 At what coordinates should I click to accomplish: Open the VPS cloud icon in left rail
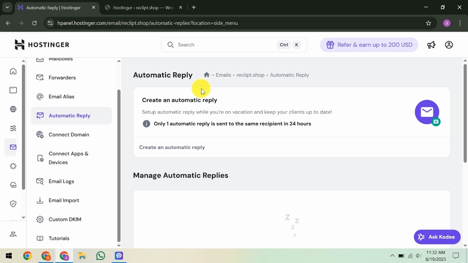pos(13,185)
